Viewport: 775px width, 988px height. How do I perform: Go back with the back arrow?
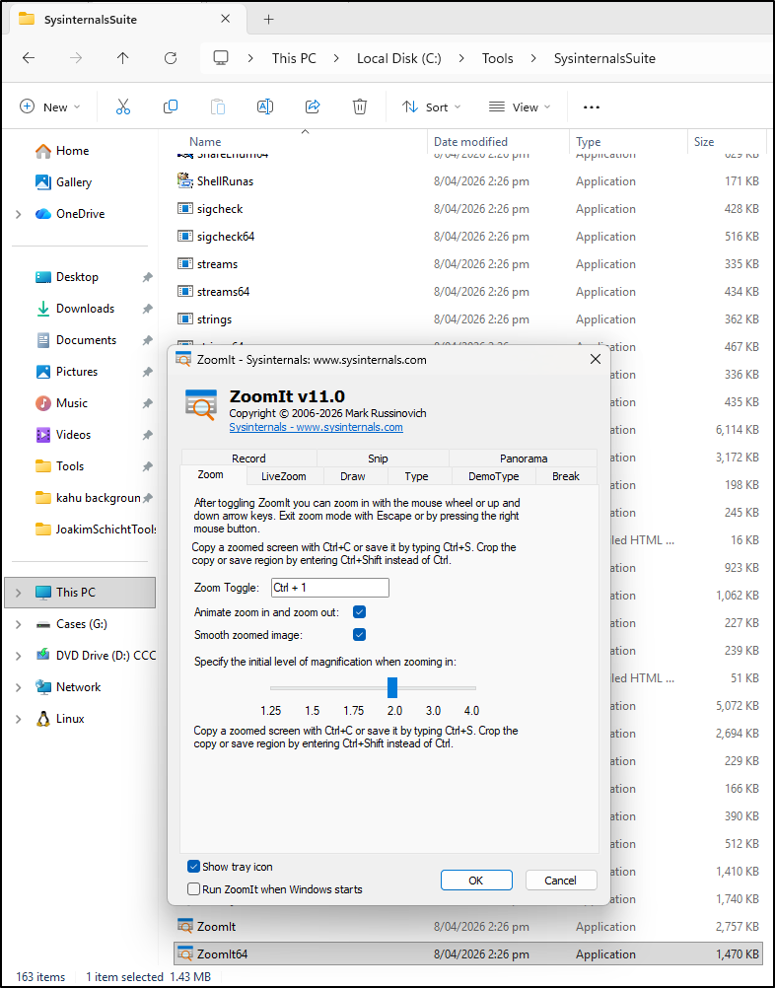click(x=29, y=58)
